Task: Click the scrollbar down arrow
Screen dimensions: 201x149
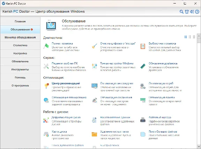Action: [199, 146]
